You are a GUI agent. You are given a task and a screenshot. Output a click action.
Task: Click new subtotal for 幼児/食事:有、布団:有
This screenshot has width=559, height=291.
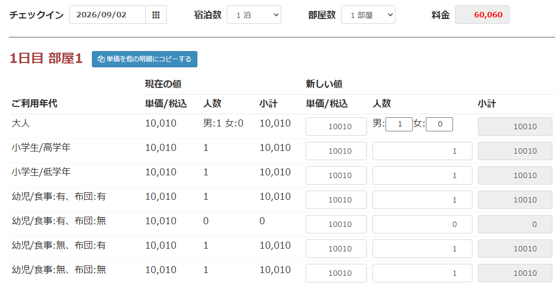tap(515, 200)
